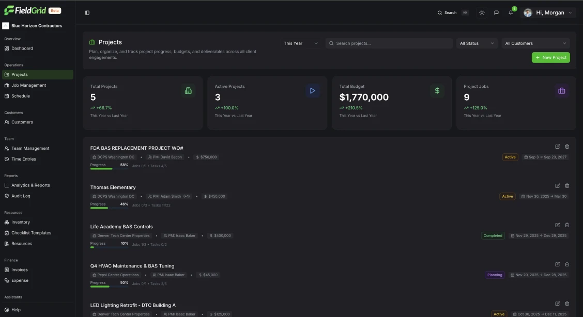
Task: Click the PM: David Bacon tag
Action: tap(165, 157)
